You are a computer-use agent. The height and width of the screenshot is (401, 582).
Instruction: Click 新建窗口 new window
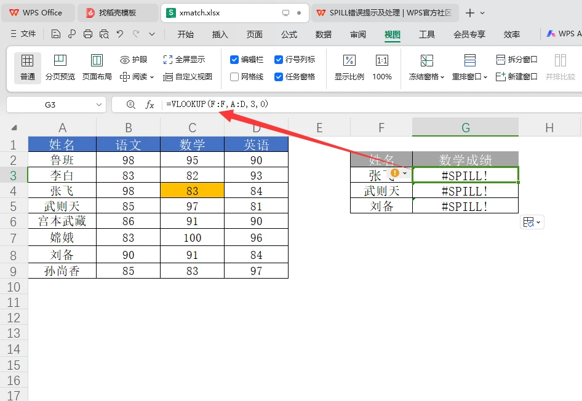click(517, 77)
